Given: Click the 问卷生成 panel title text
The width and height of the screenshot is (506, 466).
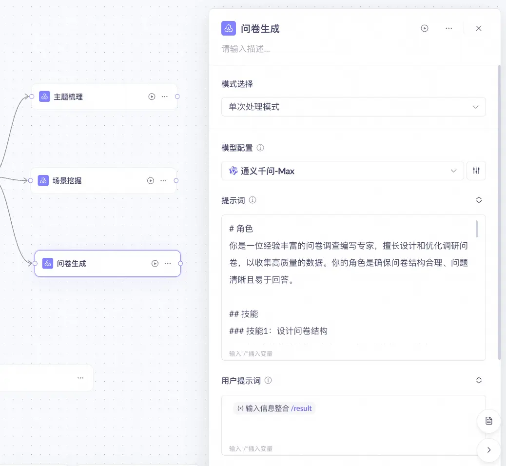Looking at the screenshot, I should click(x=260, y=29).
